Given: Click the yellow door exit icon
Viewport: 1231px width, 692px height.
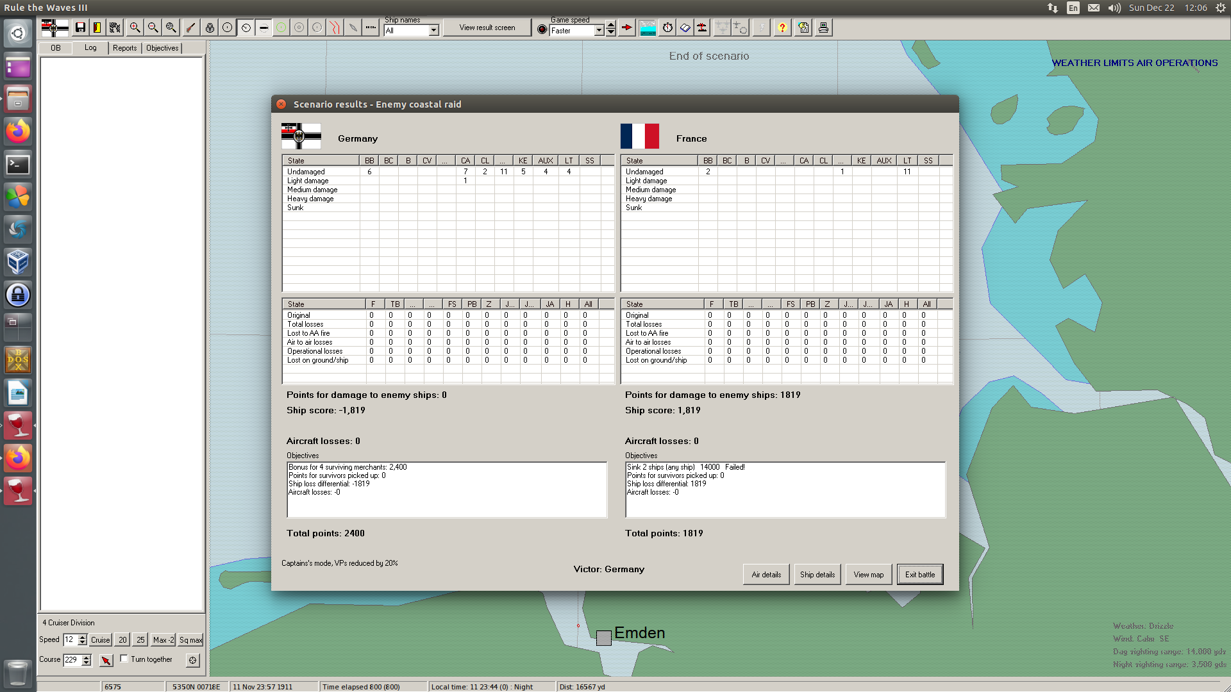Looking at the screenshot, I should pyautogui.click(x=97, y=28).
